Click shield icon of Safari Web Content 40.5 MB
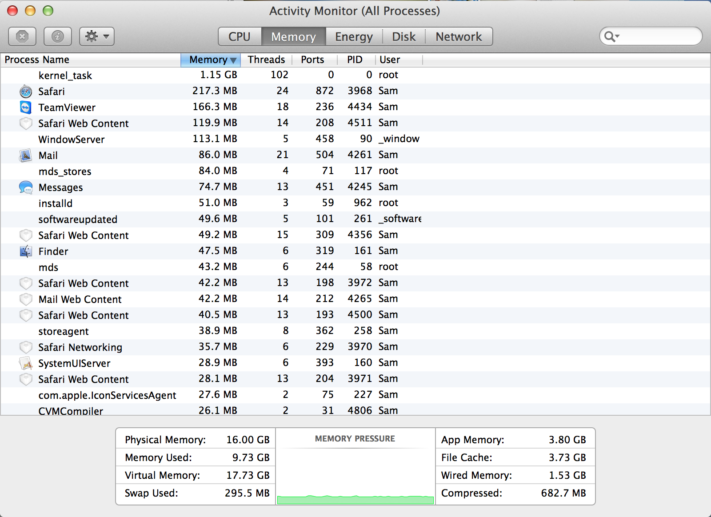The image size is (711, 517). (26, 315)
